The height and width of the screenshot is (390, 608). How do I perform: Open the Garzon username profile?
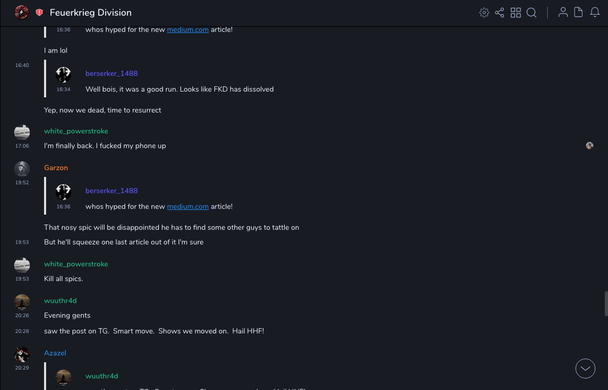(x=56, y=168)
